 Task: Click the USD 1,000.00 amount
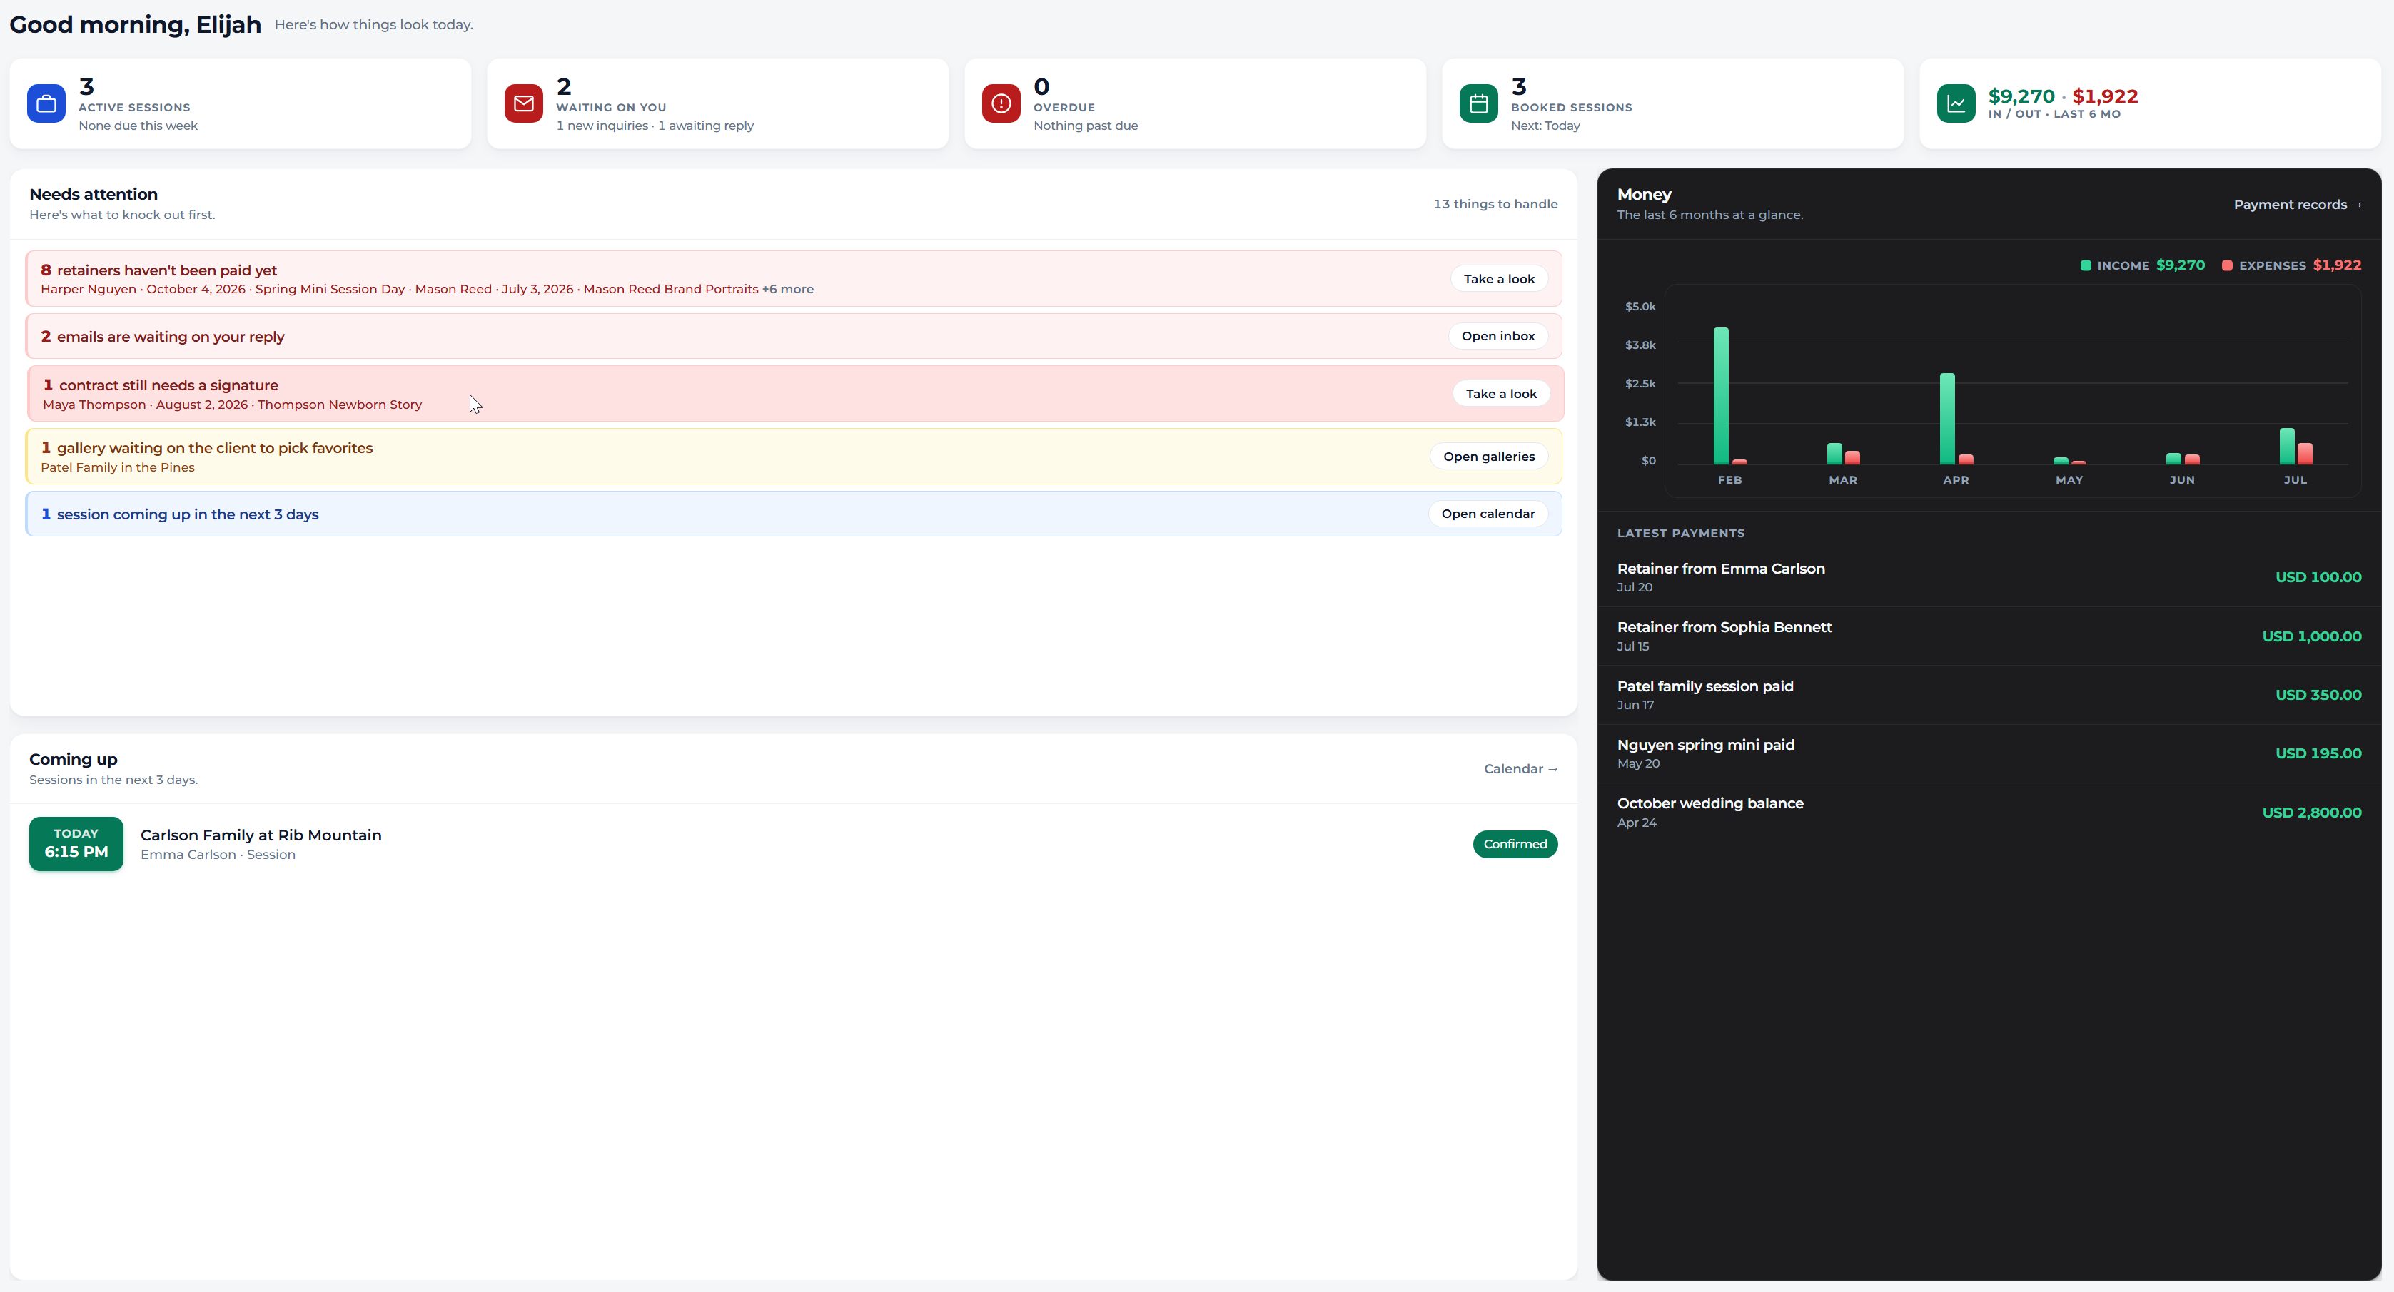pyautogui.click(x=2311, y=636)
